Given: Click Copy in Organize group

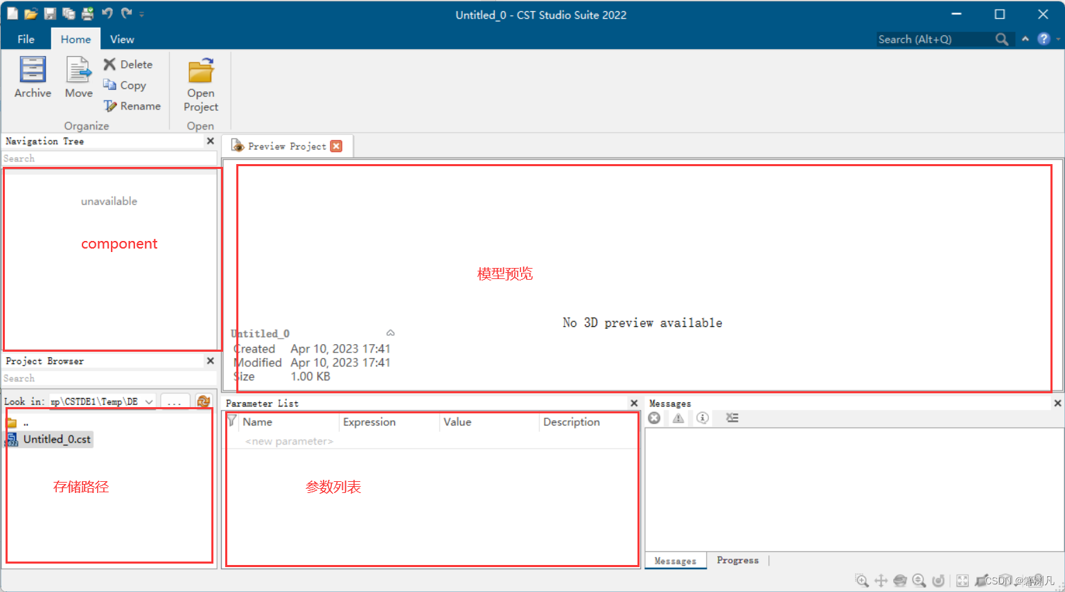Looking at the screenshot, I should [125, 85].
